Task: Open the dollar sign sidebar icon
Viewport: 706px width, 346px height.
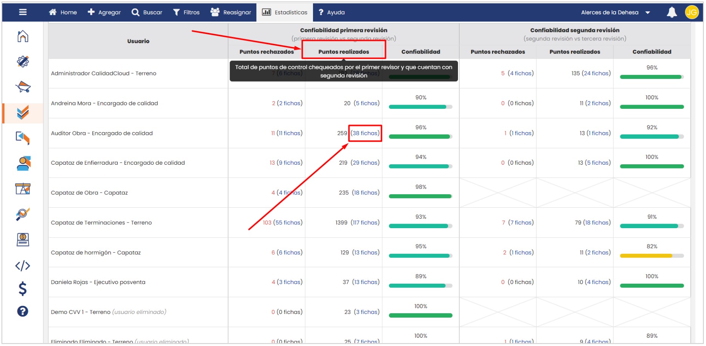Action: pos(23,289)
